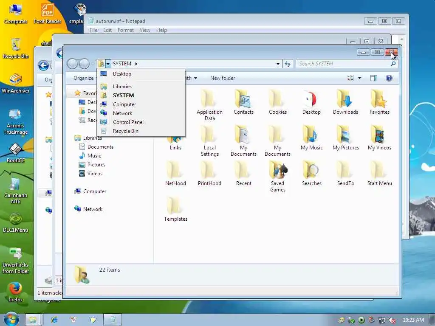Image resolution: width=435 pixels, height=326 pixels.
Task: Open File menu in Notepad window
Action: click(93, 30)
